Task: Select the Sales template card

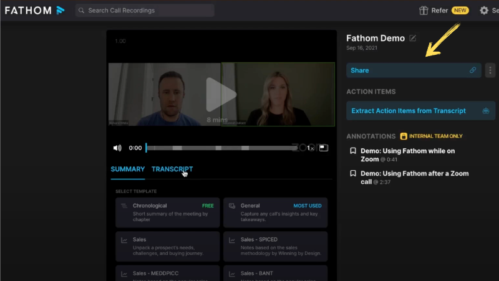Action: coord(168,246)
